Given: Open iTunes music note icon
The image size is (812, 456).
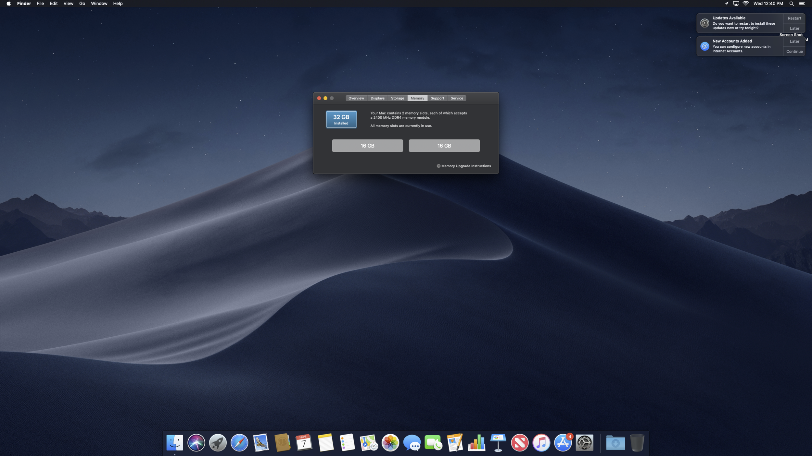Looking at the screenshot, I should pos(541,443).
